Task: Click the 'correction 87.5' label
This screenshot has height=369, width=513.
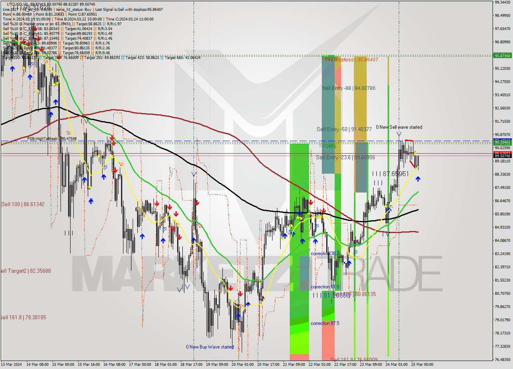Action: [325, 323]
